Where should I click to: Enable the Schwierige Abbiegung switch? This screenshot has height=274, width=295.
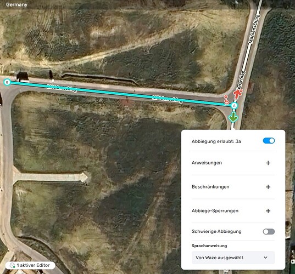tap(269, 232)
